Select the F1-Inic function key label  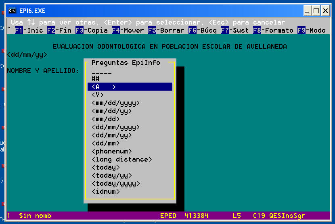pos(29,30)
